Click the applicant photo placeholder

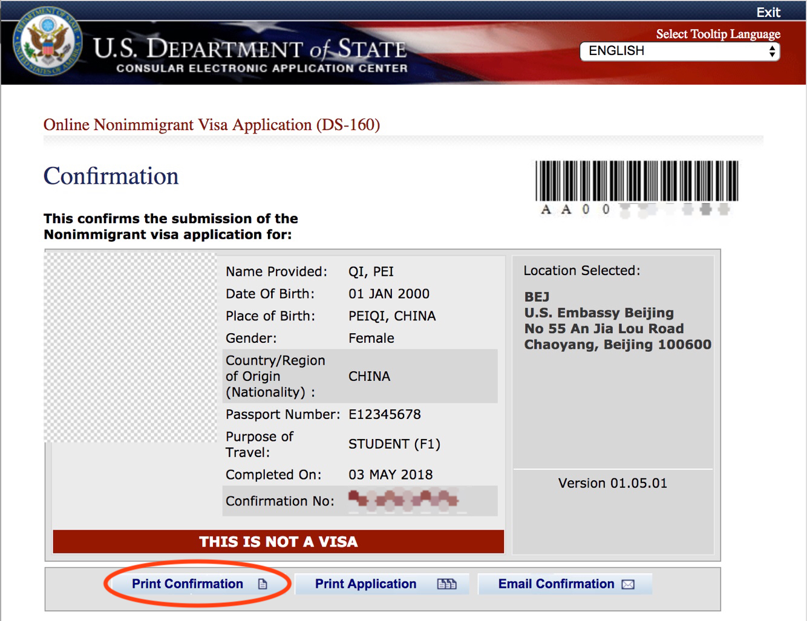click(x=131, y=348)
